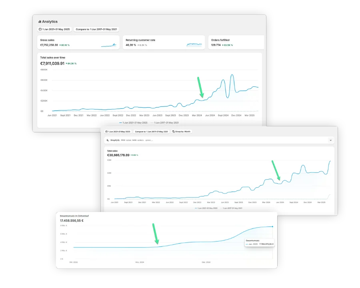Click the 63.5K % orders change indicator
Image resolution: width=360 pixels, height=288 pixels.
click(227, 45)
